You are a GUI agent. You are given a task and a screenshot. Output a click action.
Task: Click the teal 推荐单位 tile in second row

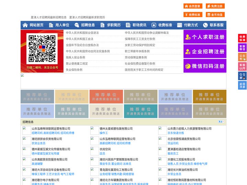[x=141, y=111]
